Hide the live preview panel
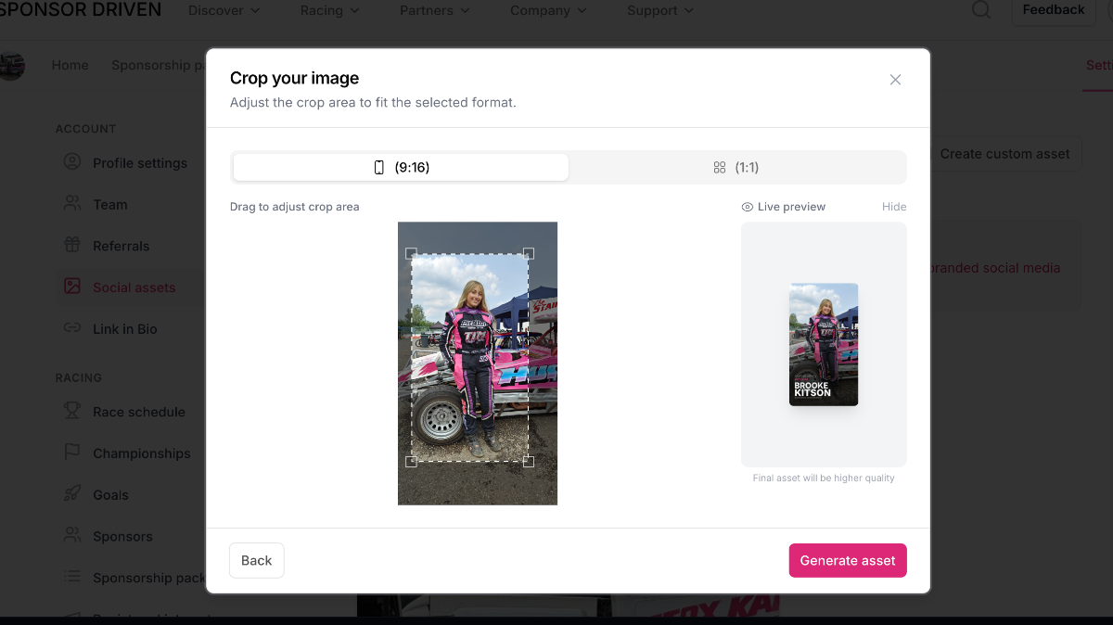The height and width of the screenshot is (625, 1113). click(894, 207)
